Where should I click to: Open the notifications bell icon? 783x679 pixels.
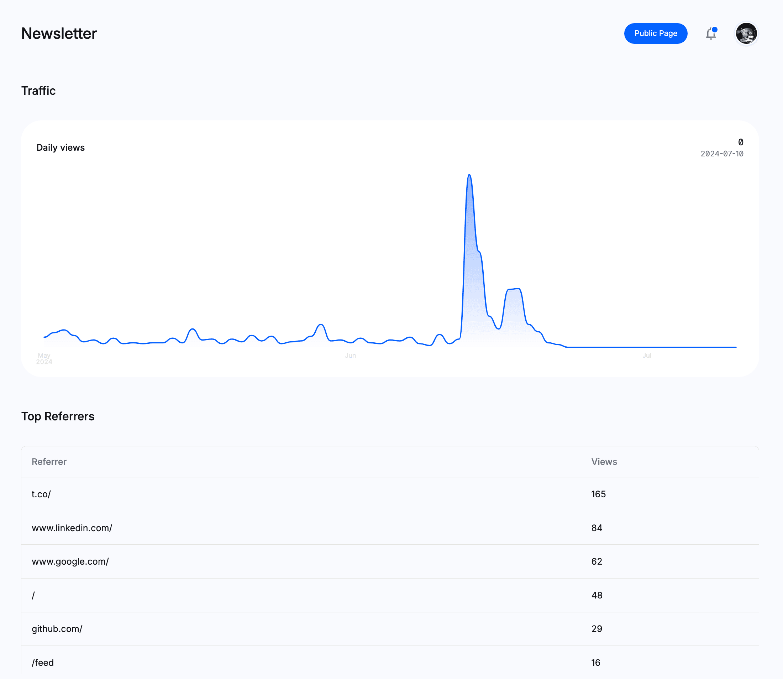(x=711, y=33)
